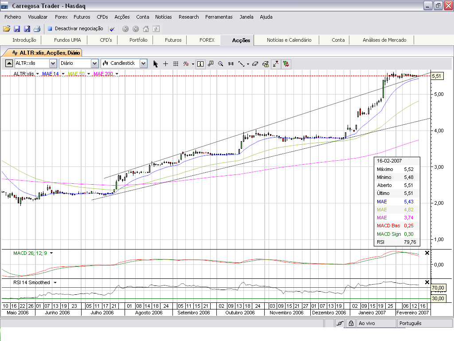Activate the crosshair cursor tool

166,63
